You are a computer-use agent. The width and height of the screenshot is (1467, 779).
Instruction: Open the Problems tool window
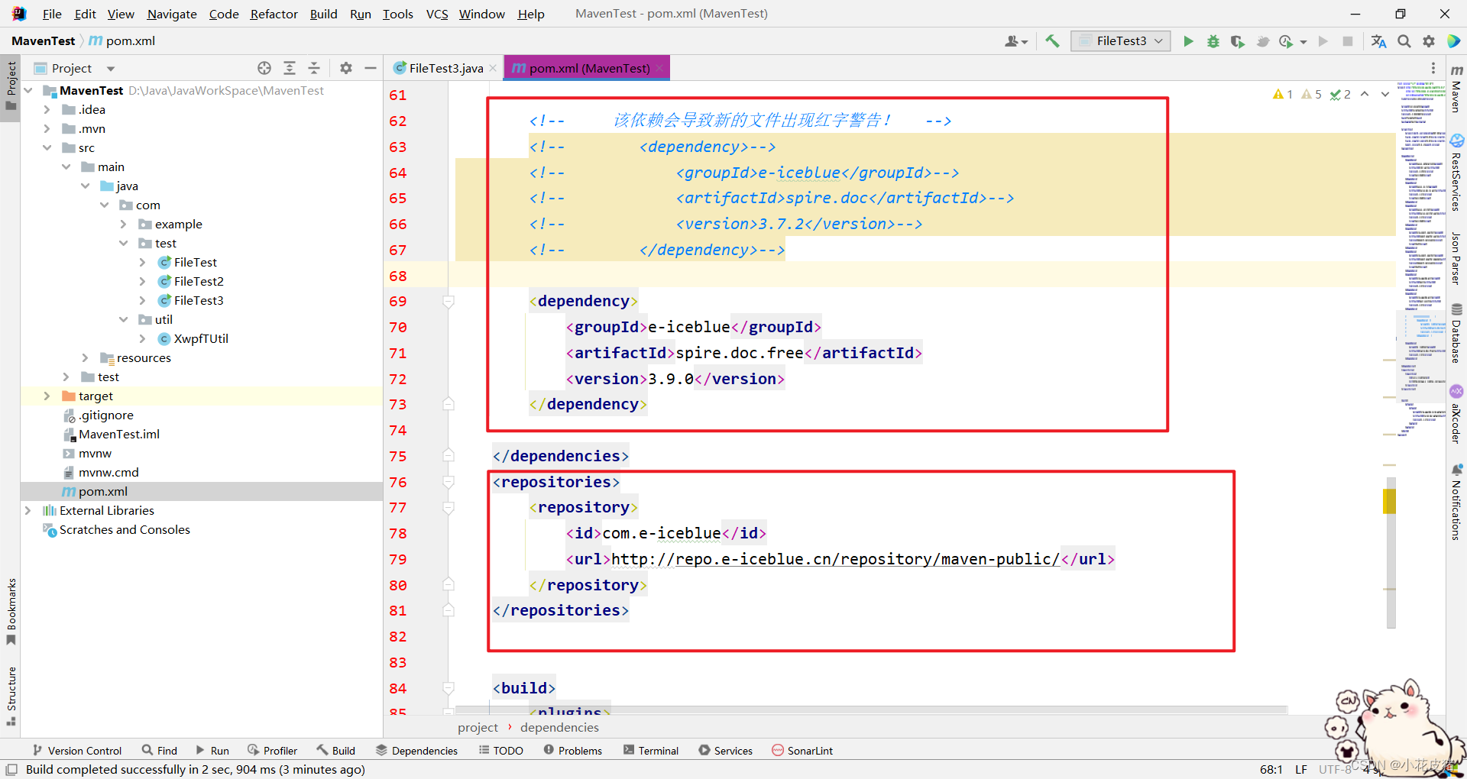[x=573, y=751]
